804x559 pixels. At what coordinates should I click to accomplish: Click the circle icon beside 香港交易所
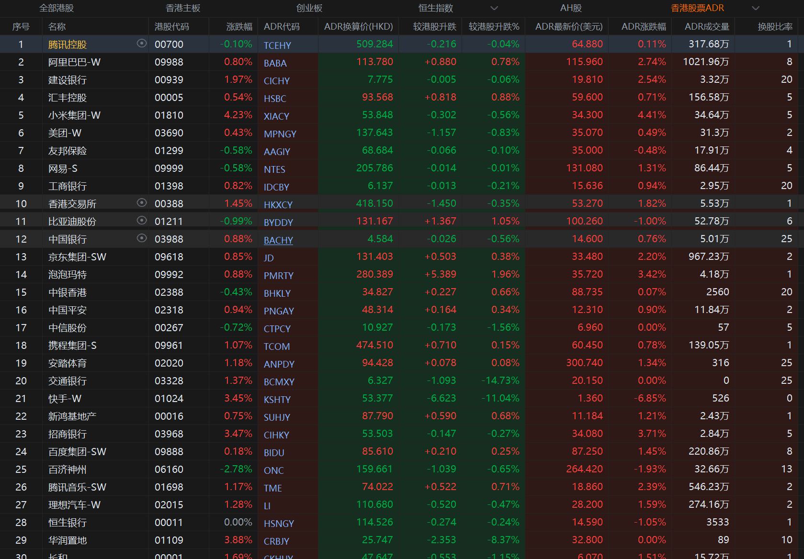pos(141,203)
